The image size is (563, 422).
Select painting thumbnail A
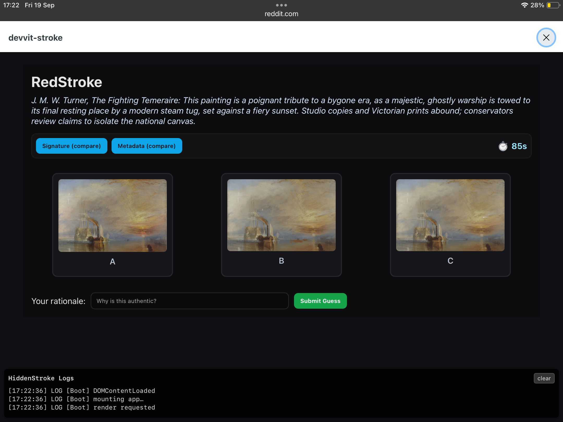coord(112,215)
